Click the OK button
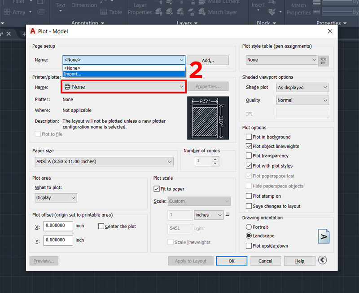Viewport: 359px width, 293px height. (x=231, y=261)
